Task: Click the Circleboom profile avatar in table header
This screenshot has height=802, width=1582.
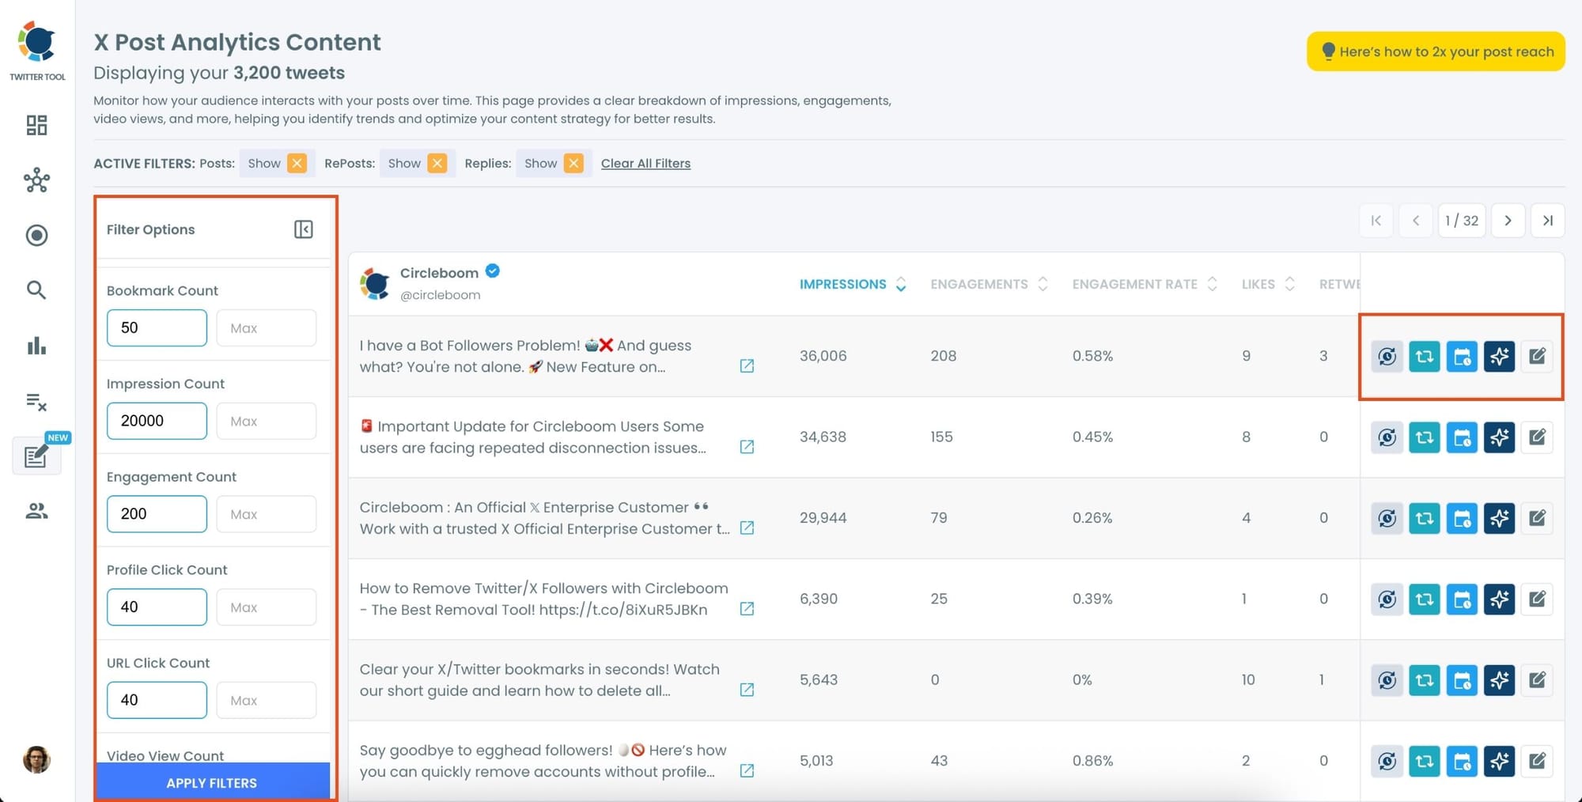Action: [x=375, y=283]
